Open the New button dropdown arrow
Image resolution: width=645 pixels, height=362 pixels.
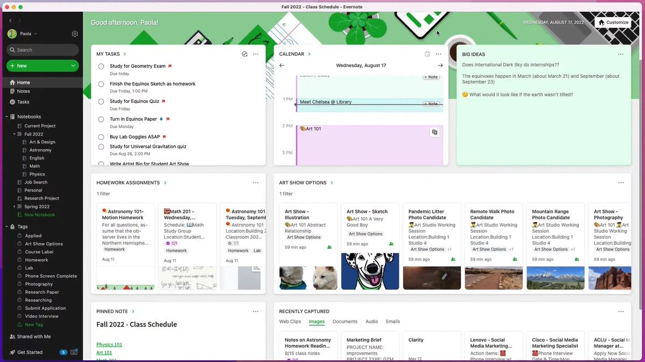tap(73, 66)
